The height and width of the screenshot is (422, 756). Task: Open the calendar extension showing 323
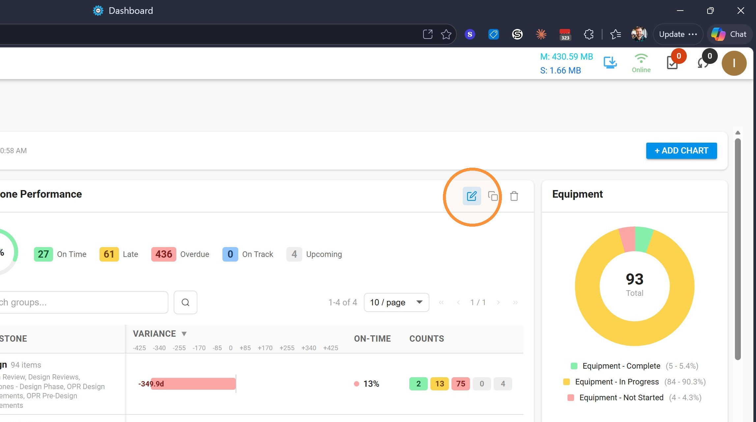565,35
